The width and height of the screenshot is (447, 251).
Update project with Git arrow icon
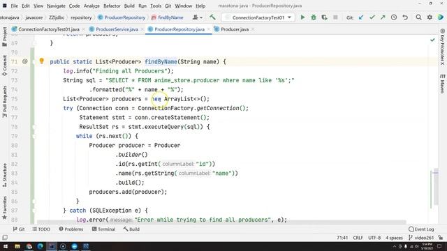click(361, 17)
